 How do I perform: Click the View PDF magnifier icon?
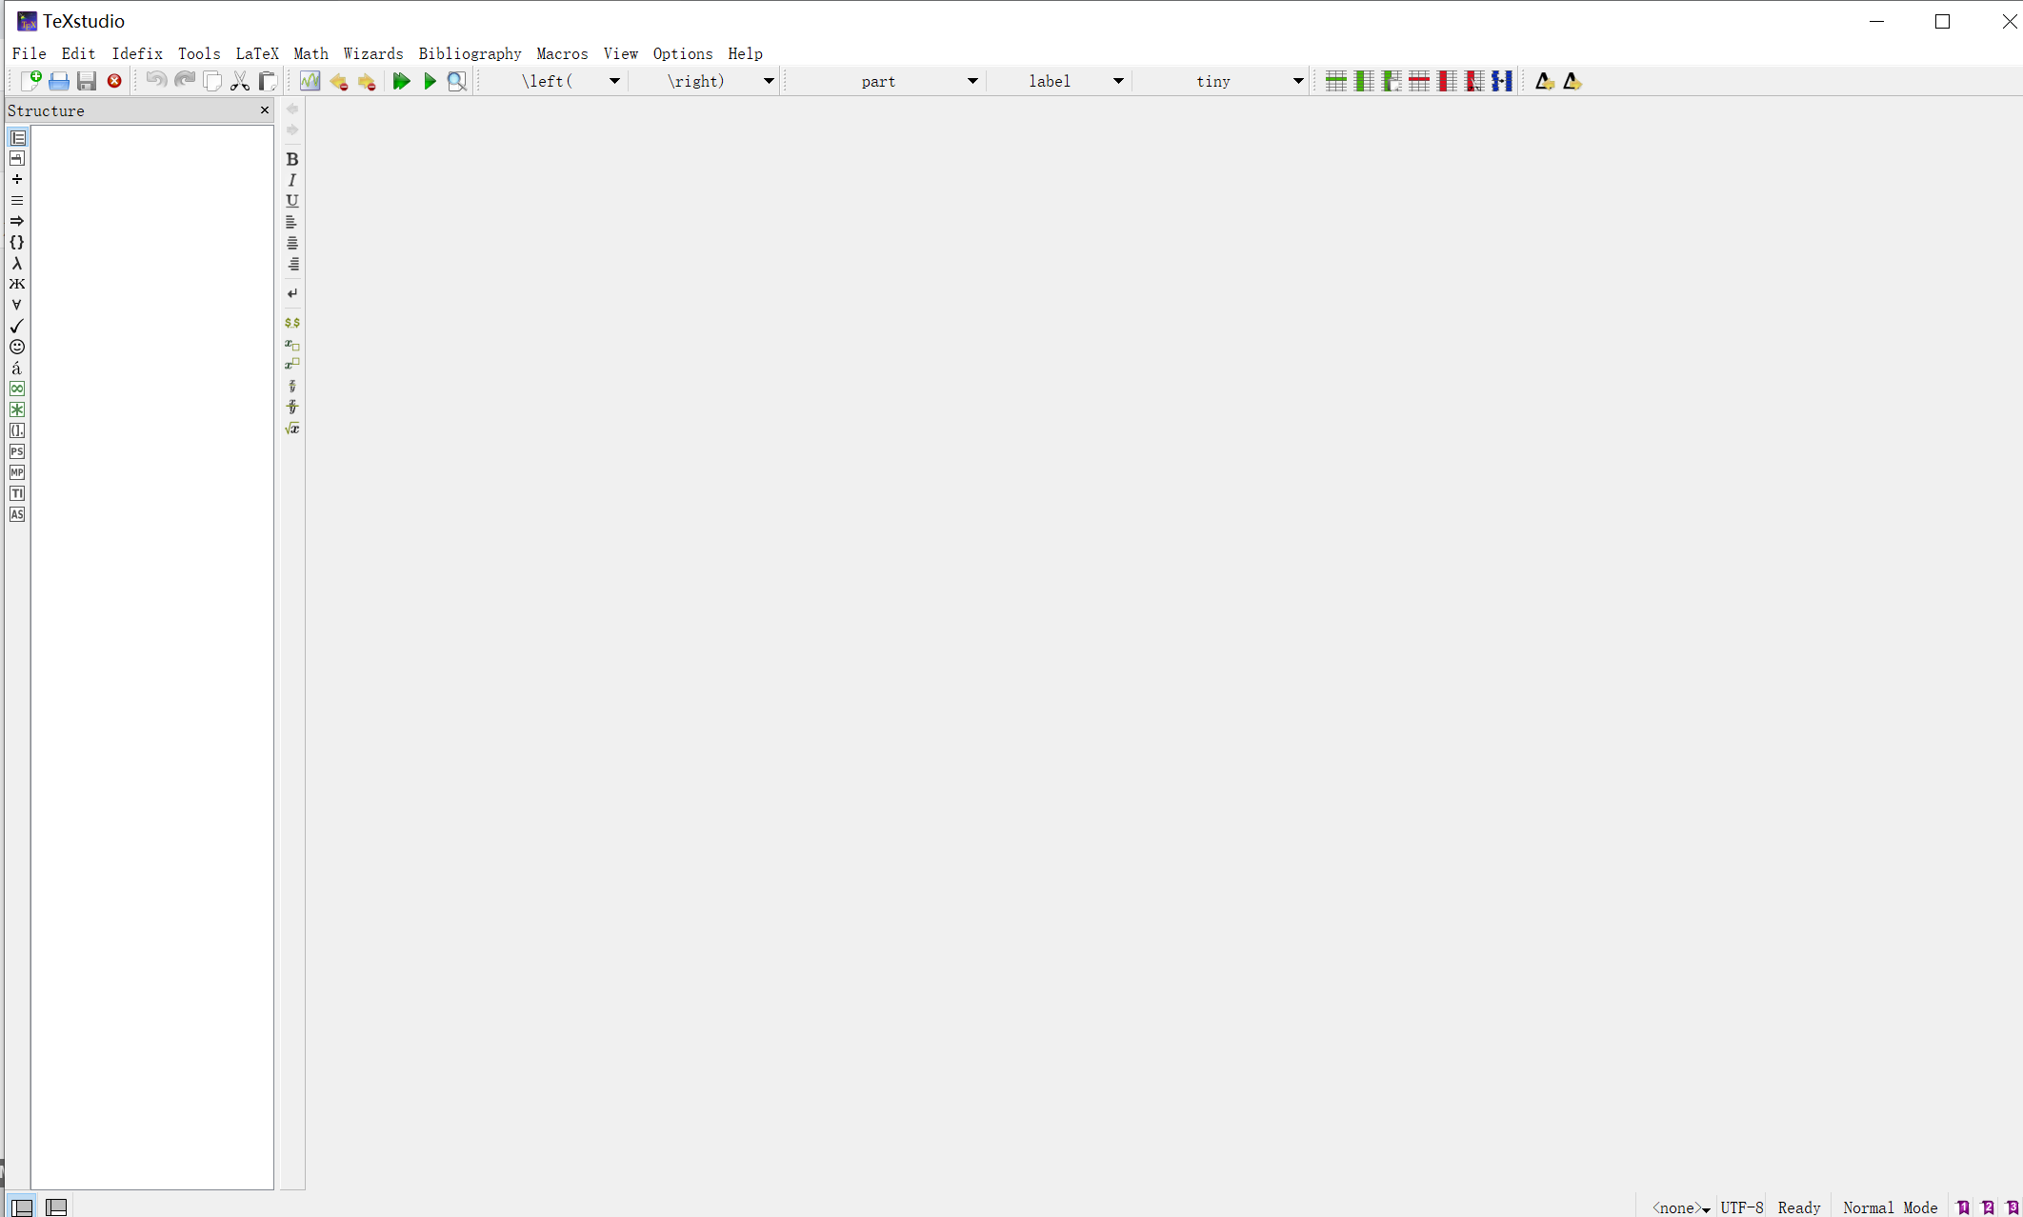click(457, 82)
